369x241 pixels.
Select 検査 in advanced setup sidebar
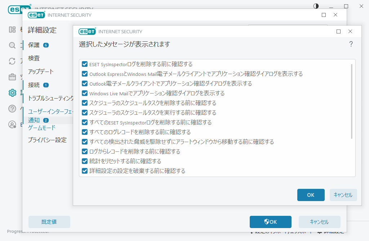(34, 58)
